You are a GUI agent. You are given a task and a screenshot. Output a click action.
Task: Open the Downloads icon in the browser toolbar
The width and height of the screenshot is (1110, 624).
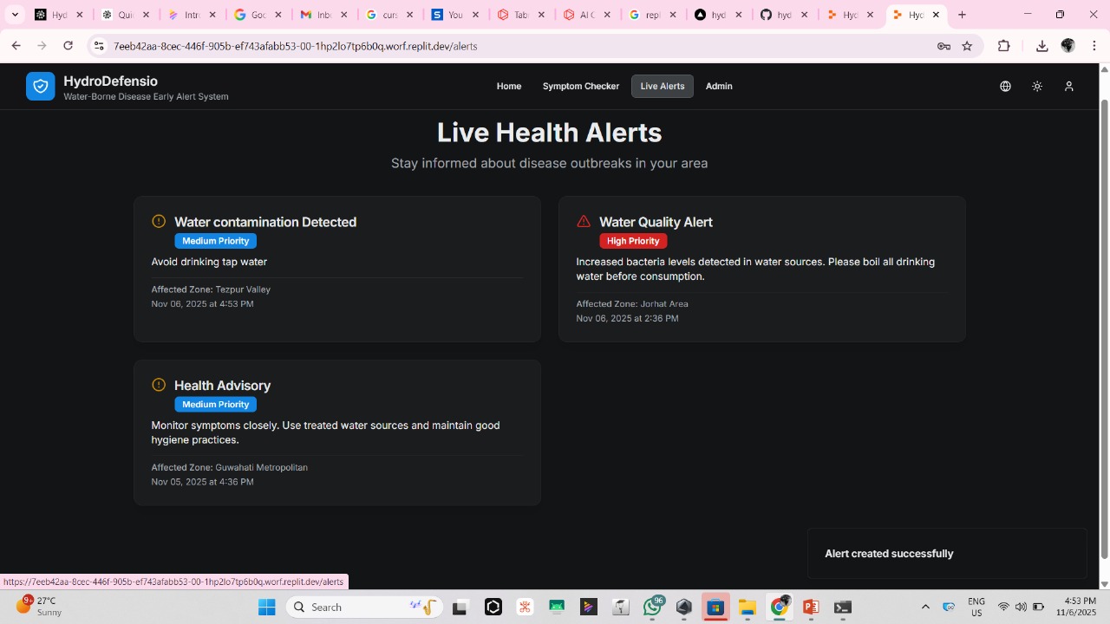click(x=1041, y=46)
